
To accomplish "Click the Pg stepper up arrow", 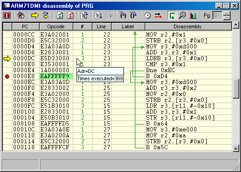I will click(x=227, y=13).
